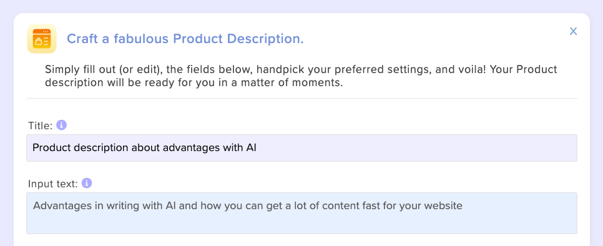Click the "Input text:" field label
This screenshot has width=603, height=246.
(x=53, y=184)
